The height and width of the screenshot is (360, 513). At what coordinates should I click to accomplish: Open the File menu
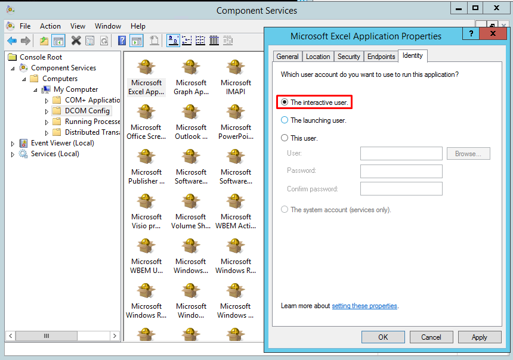click(25, 26)
